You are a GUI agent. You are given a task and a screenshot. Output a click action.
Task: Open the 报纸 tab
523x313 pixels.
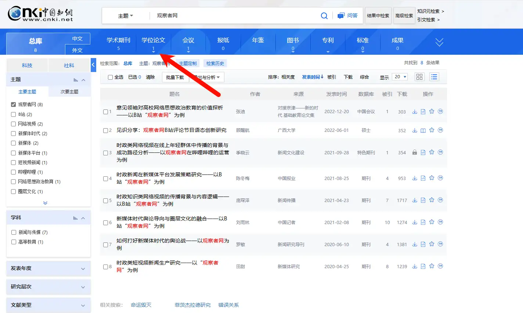click(223, 43)
